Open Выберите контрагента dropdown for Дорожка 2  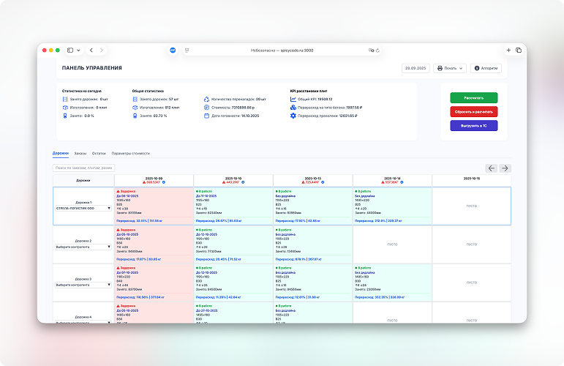[x=83, y=247]
